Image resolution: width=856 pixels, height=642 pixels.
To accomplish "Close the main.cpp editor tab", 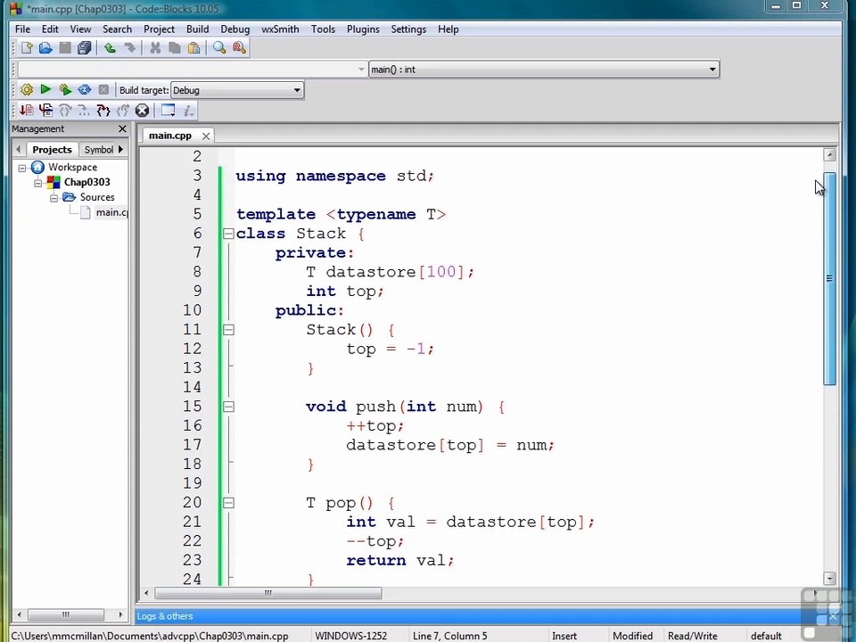I will click(x=206, y=136).
